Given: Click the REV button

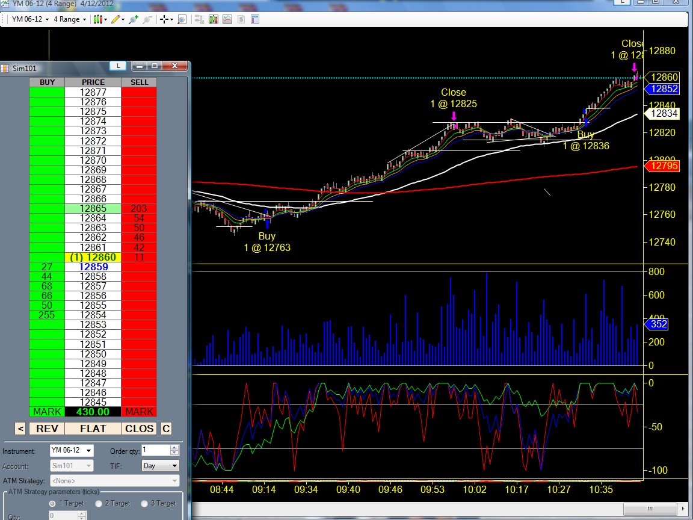Looking at the screenshot, I should tap(47, 429).
